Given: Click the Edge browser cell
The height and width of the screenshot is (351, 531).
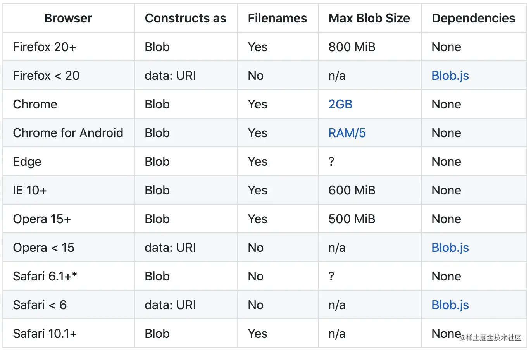Looking at the screenshot, I should point(27,162).
